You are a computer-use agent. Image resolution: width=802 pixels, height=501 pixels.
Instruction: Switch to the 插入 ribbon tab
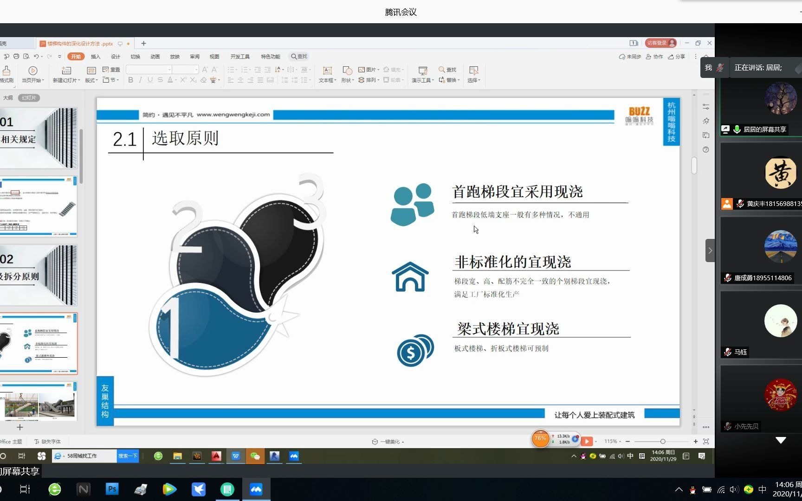(x=96, y=57)
